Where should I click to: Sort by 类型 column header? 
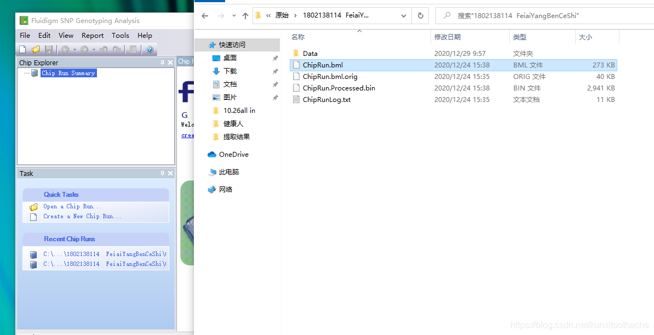pos(519,37)
